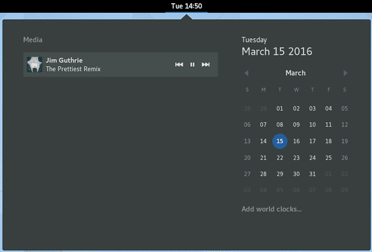The height and width of the screenshot is (252, 372).
Task: Pick March 10 in the calendar
Action: (312, 125)
